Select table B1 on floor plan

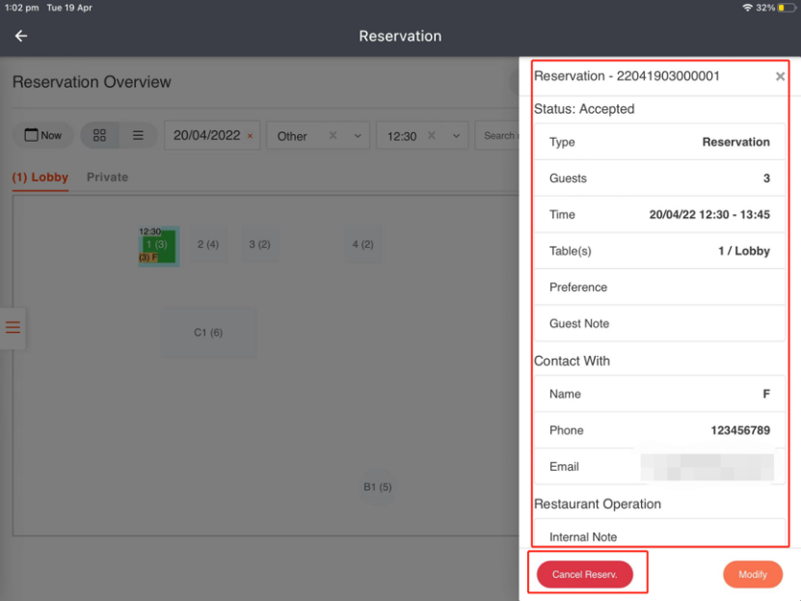click(x=377, y=487)
